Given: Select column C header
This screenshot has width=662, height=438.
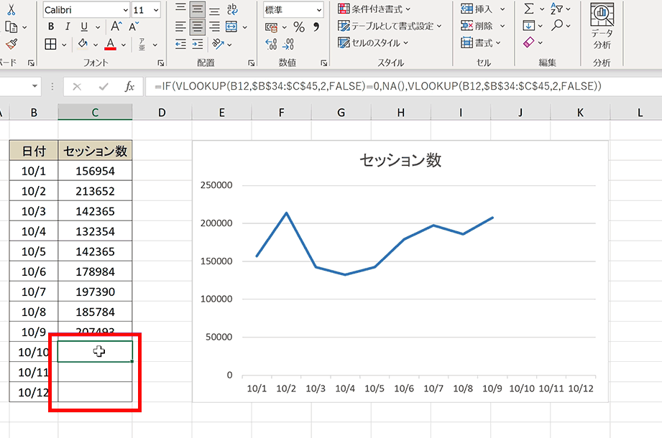Looking at the screenshot, I should click(95, 113).
